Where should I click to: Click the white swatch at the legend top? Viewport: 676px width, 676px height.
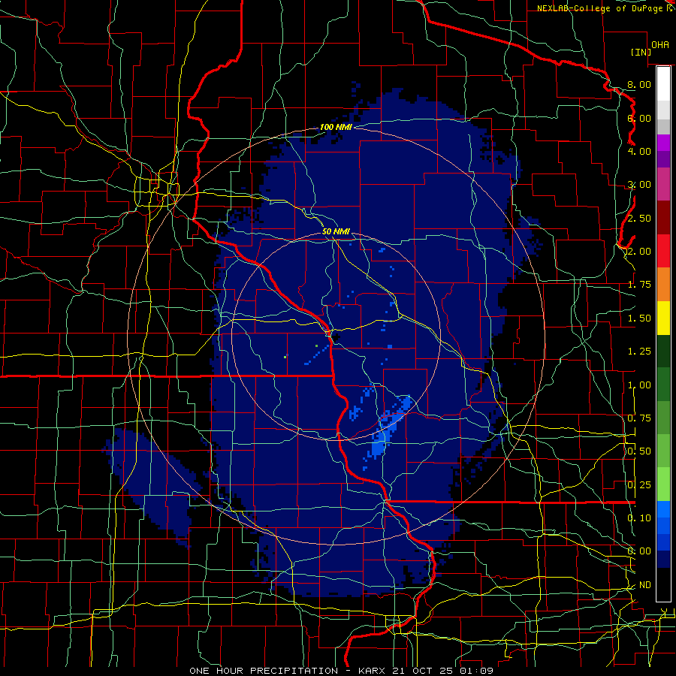(663, 83)
